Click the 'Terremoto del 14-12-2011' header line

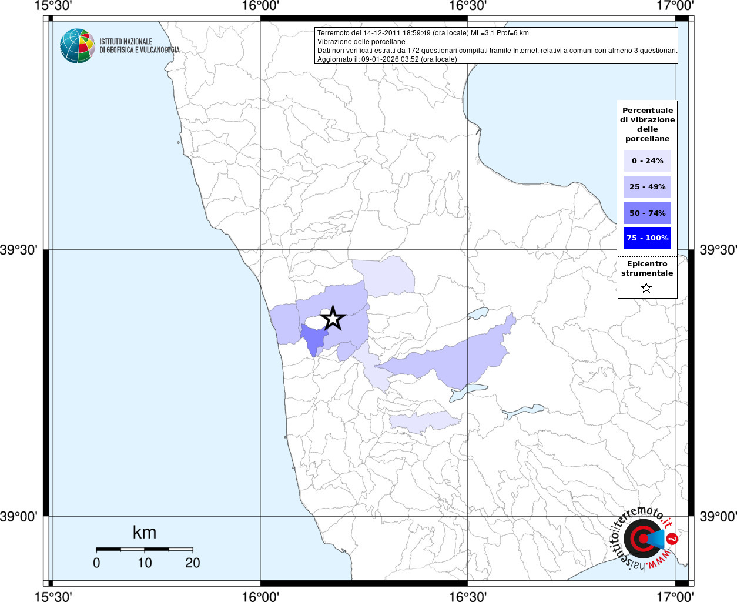(x=423, y=33)
